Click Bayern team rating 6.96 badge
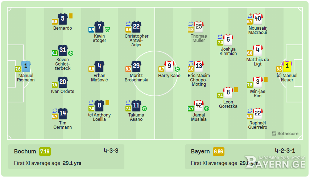Viewport: 310px width, 178px height. (219, 152)
